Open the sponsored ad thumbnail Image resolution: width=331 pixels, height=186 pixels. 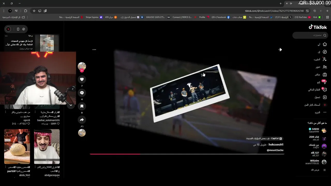coord(47,43)
